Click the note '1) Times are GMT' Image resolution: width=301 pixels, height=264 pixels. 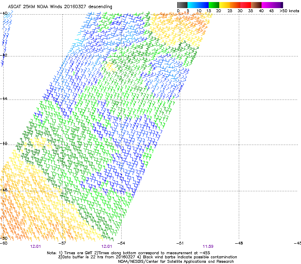[x=76, y=253]
